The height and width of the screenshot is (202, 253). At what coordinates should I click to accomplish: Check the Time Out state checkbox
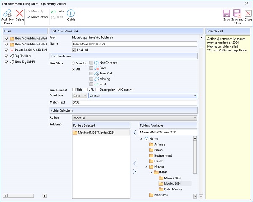pyautogui.click(x=92, y=74)
